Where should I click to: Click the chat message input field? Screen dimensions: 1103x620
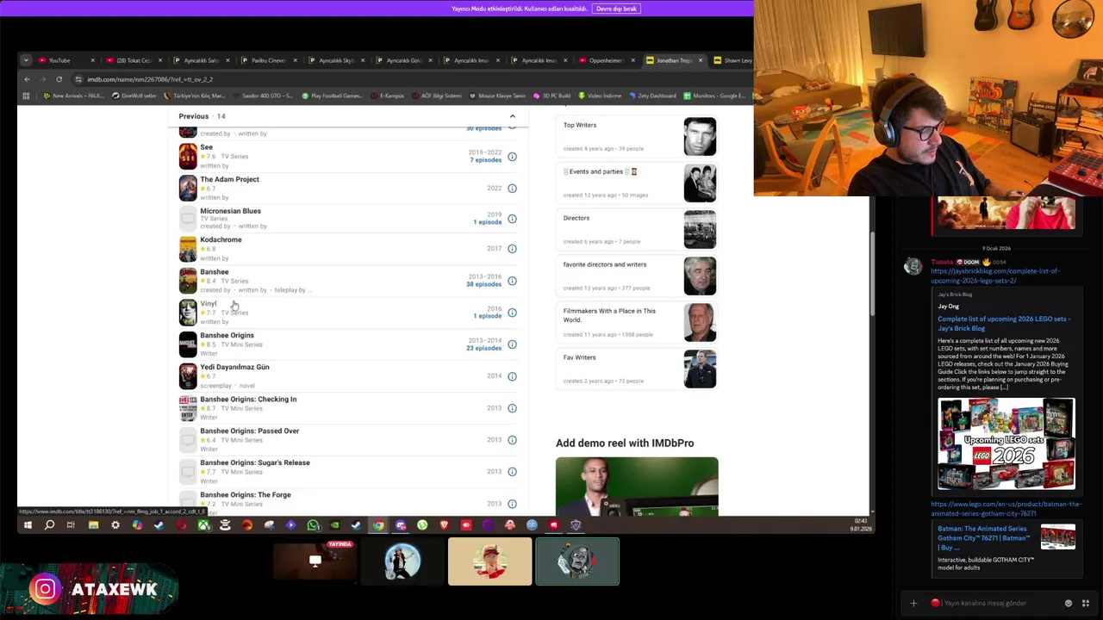click(995, 603)
